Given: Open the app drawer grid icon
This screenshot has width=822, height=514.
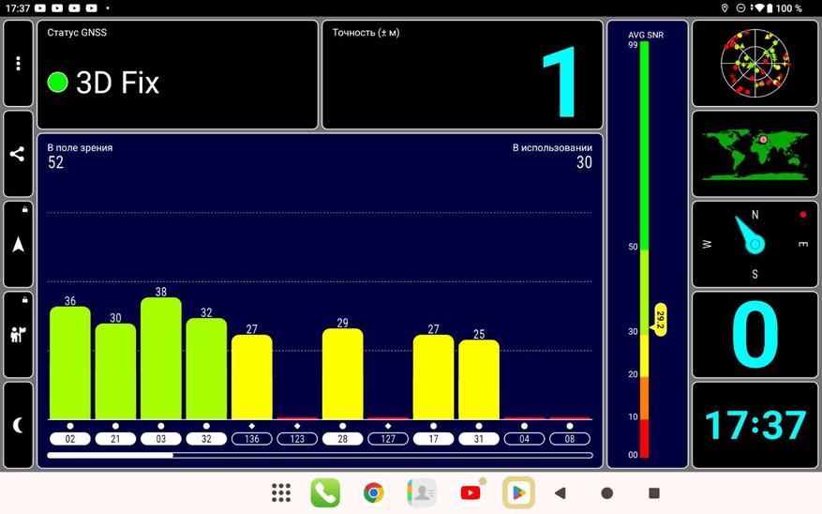Looking at the screenshot, I should pyautogui.click(x=281, y=492).
